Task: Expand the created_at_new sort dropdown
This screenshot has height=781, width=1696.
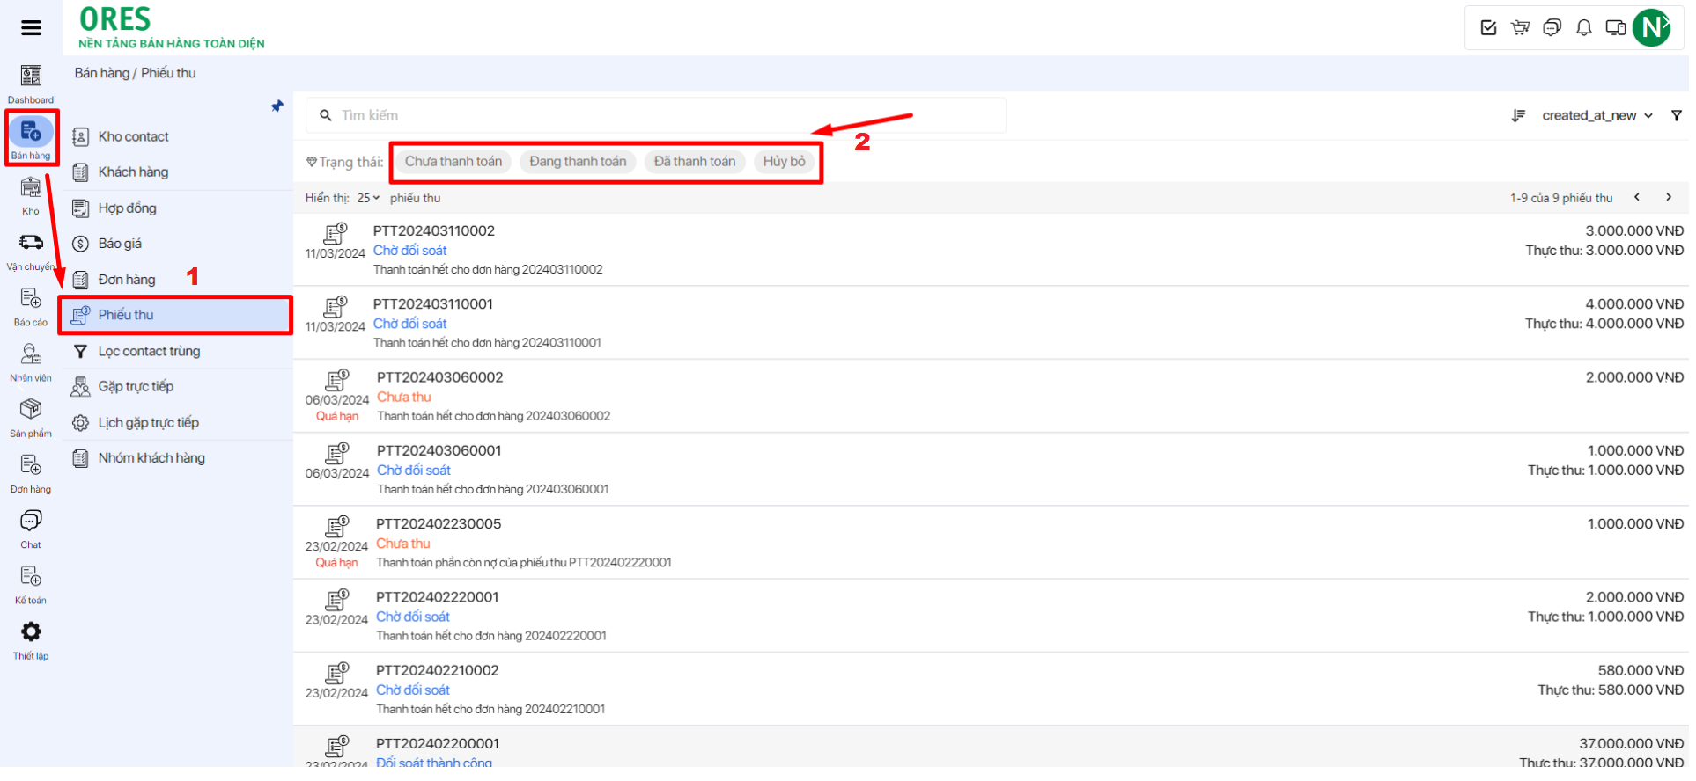Action: 1596,116
